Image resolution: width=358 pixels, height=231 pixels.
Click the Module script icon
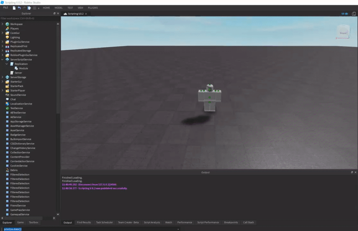[16, 68]
